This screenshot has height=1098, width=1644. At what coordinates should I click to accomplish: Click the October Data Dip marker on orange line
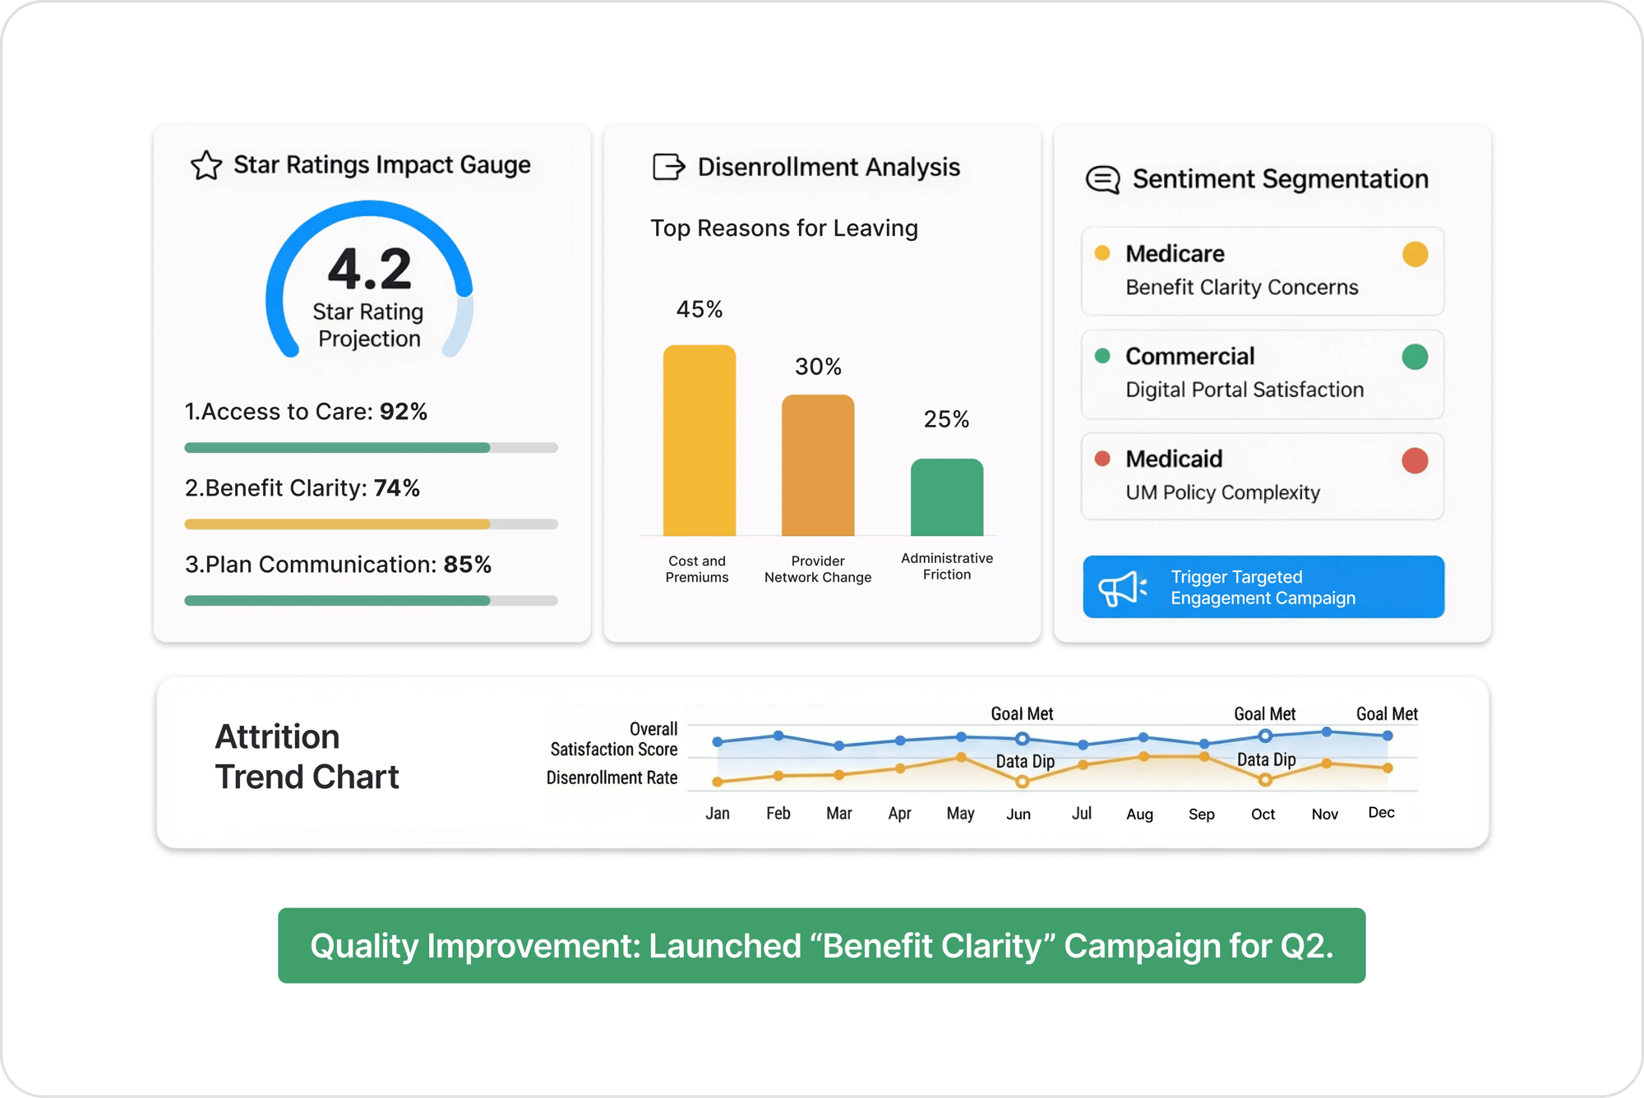click(x=1265, y=780)
